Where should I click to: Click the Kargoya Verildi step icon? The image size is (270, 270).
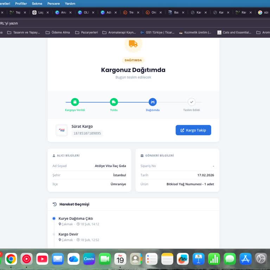coord(75,102)
